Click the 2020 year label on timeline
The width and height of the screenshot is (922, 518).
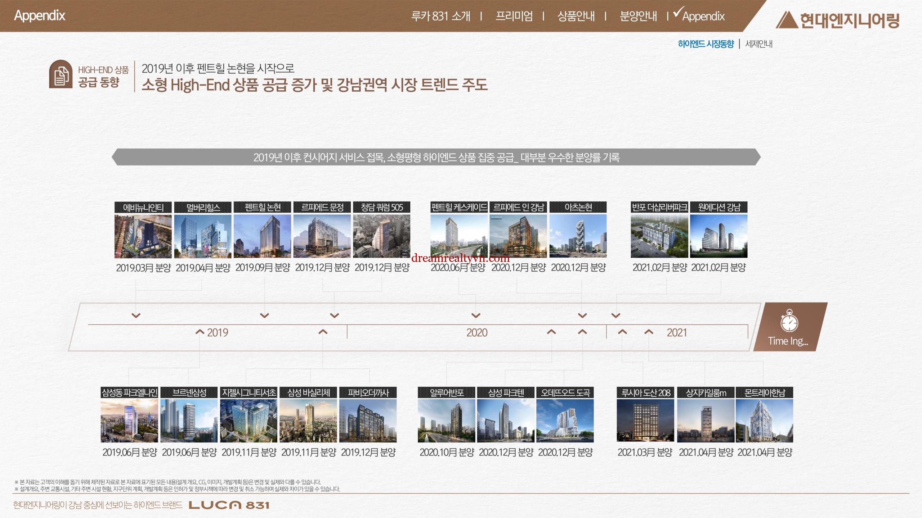coord(477,333)
